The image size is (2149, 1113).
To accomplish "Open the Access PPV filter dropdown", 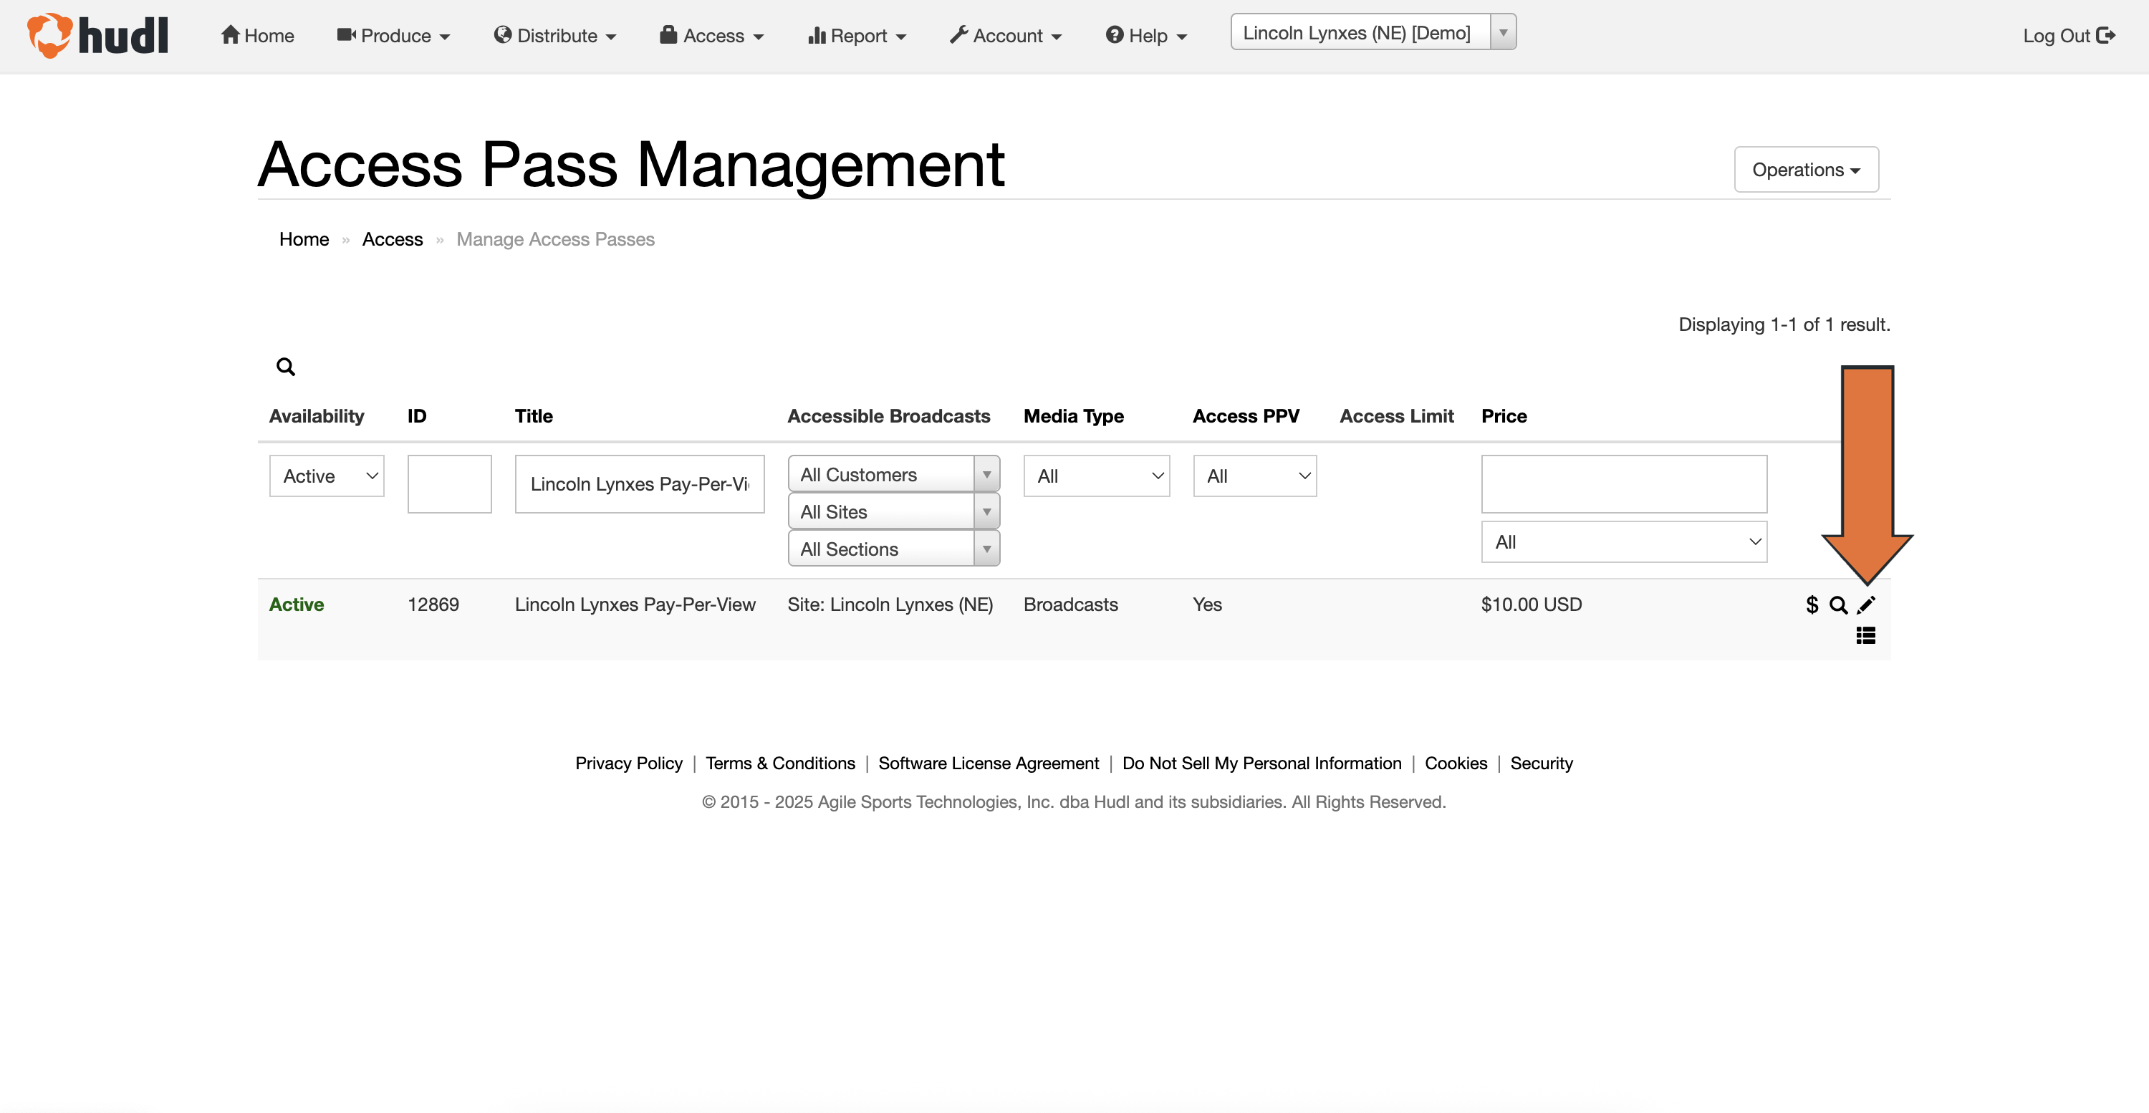I will pyautogui.click(x=1255, y=476).
